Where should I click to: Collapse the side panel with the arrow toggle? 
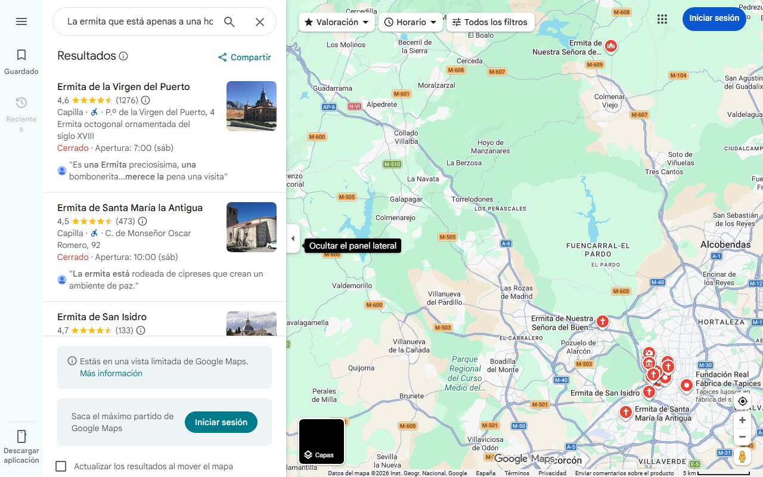[x=293, y=238]
